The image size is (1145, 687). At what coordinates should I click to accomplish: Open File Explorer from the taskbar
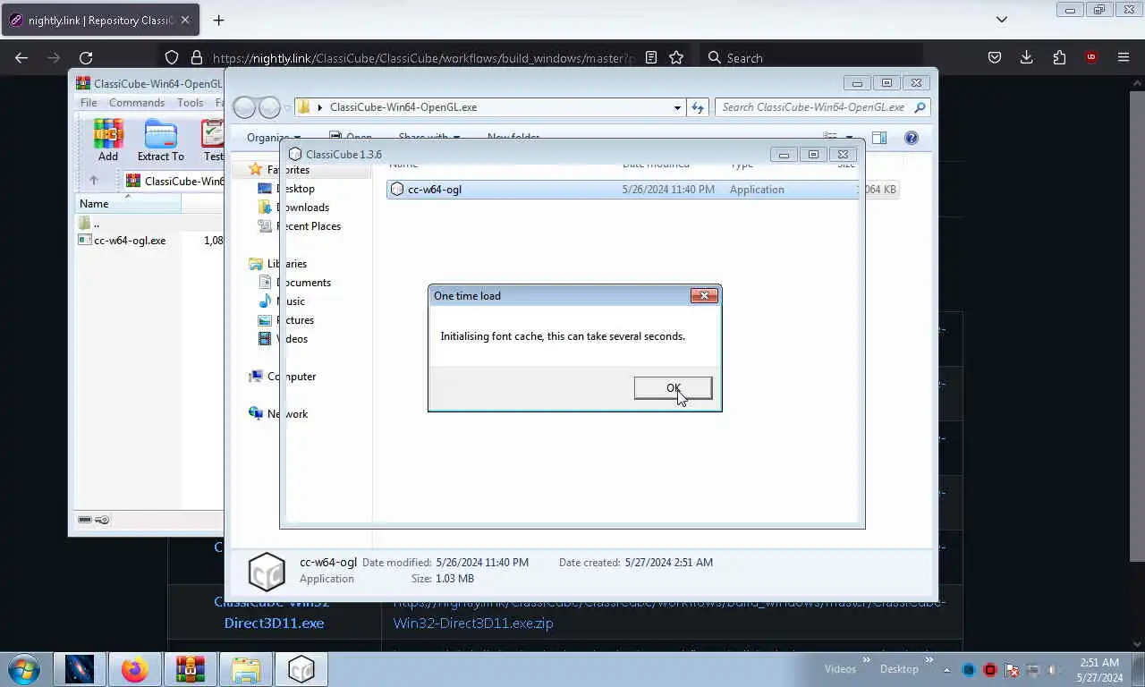[245, 669]
